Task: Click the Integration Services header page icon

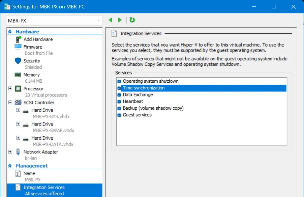Action: (x=114, y=34)
